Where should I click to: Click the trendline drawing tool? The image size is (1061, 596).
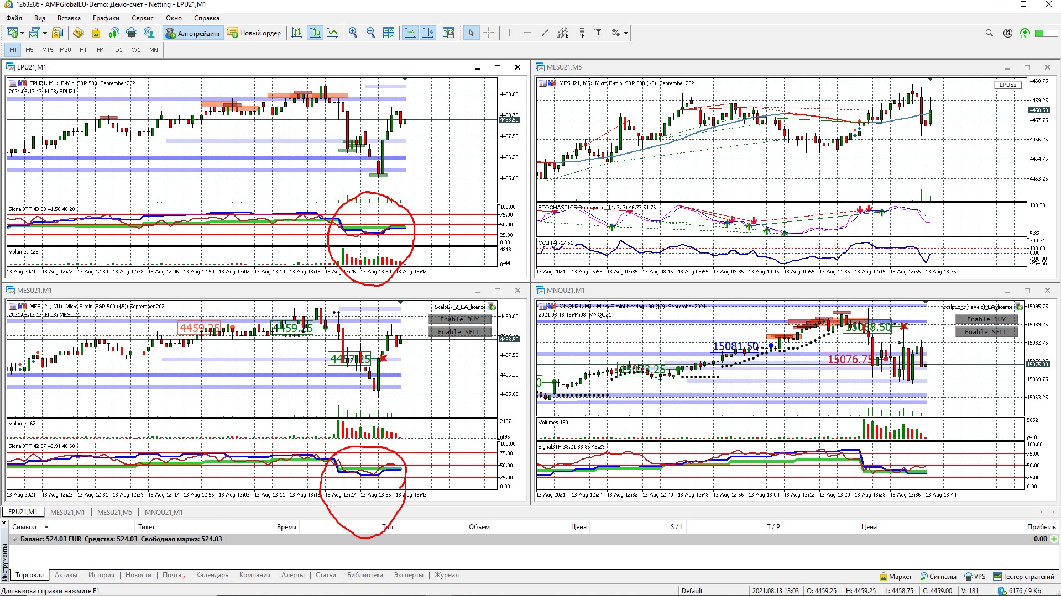[x=545, y=33]
